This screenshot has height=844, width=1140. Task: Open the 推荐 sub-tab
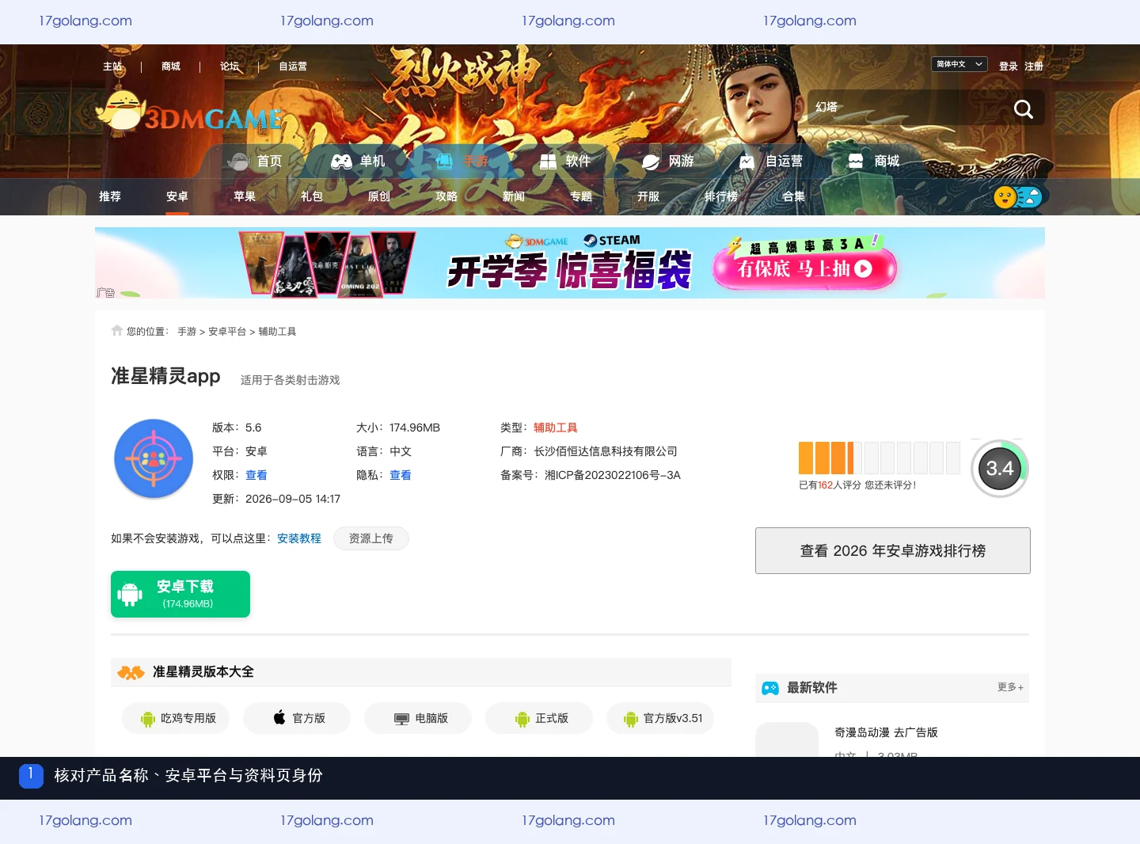coord(110,196)
